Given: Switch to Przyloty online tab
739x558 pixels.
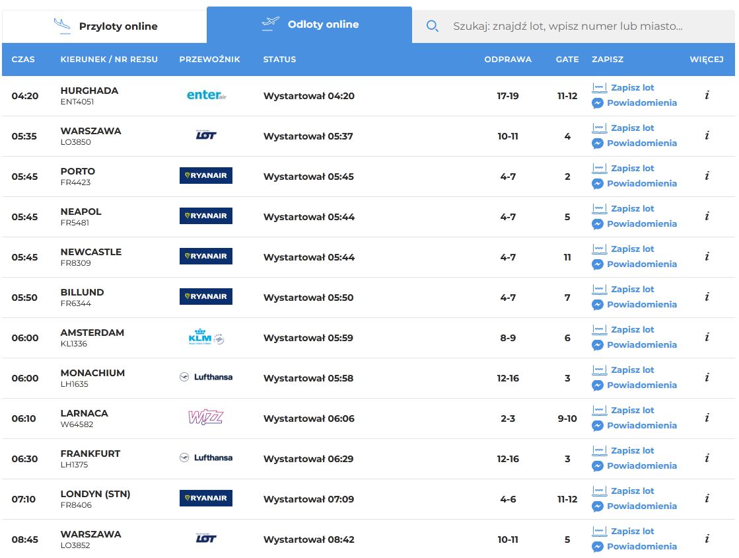Looking at the screenshot, I should (106, 26).
